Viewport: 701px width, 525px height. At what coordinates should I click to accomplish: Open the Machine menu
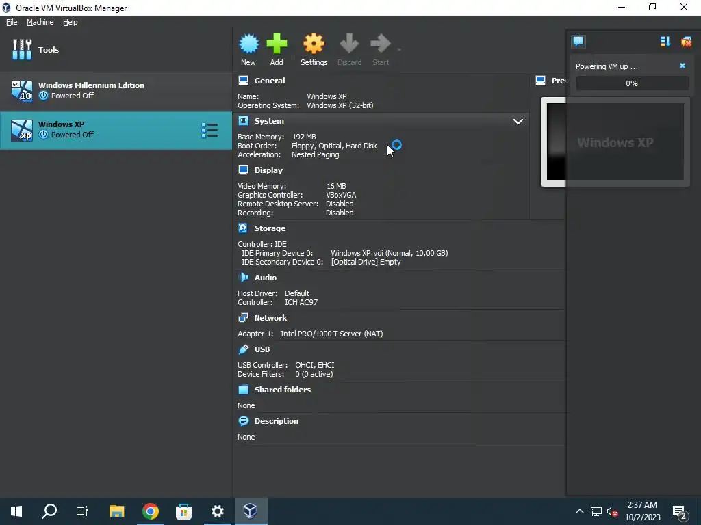40,22
